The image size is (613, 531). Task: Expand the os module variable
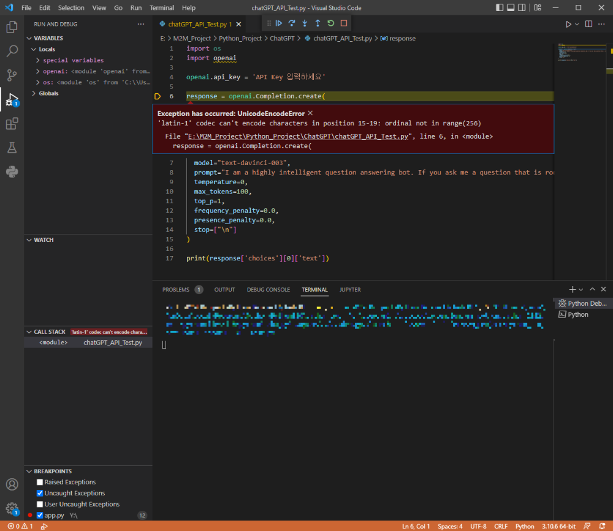[38, 82]
